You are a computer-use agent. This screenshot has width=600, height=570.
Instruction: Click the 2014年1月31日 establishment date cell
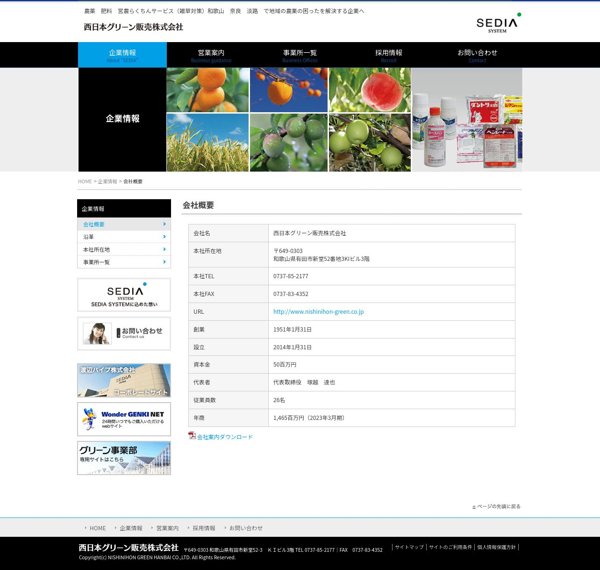coord(392,347)
